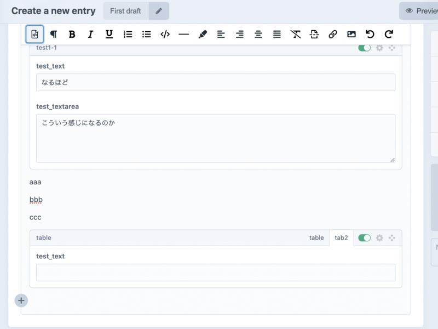This screenshot has height=329, width=438.
Task: Select the table tab in block header
Action: tap(316, 238)
